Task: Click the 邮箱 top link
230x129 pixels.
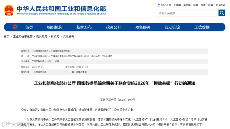Action: point(195,5)
